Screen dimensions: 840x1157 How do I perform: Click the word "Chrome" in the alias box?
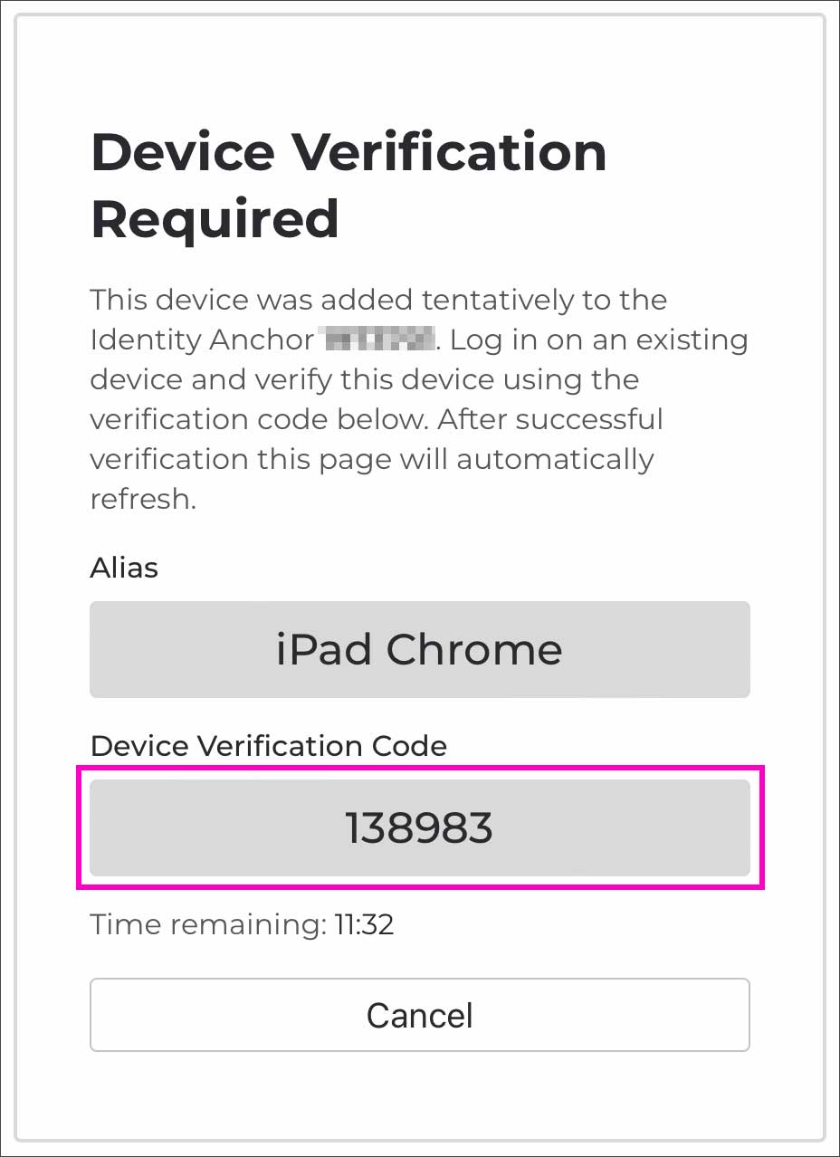[474, 649]
